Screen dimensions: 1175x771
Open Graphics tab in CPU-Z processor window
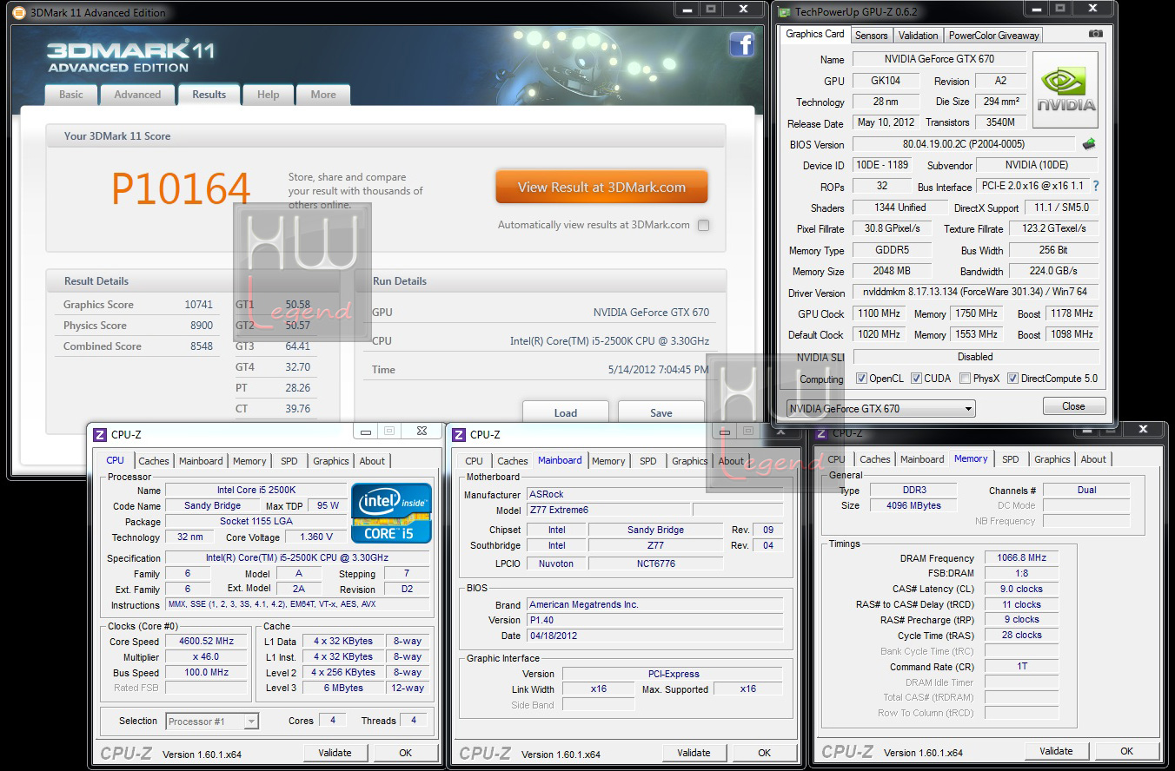[x=331, y=461]
